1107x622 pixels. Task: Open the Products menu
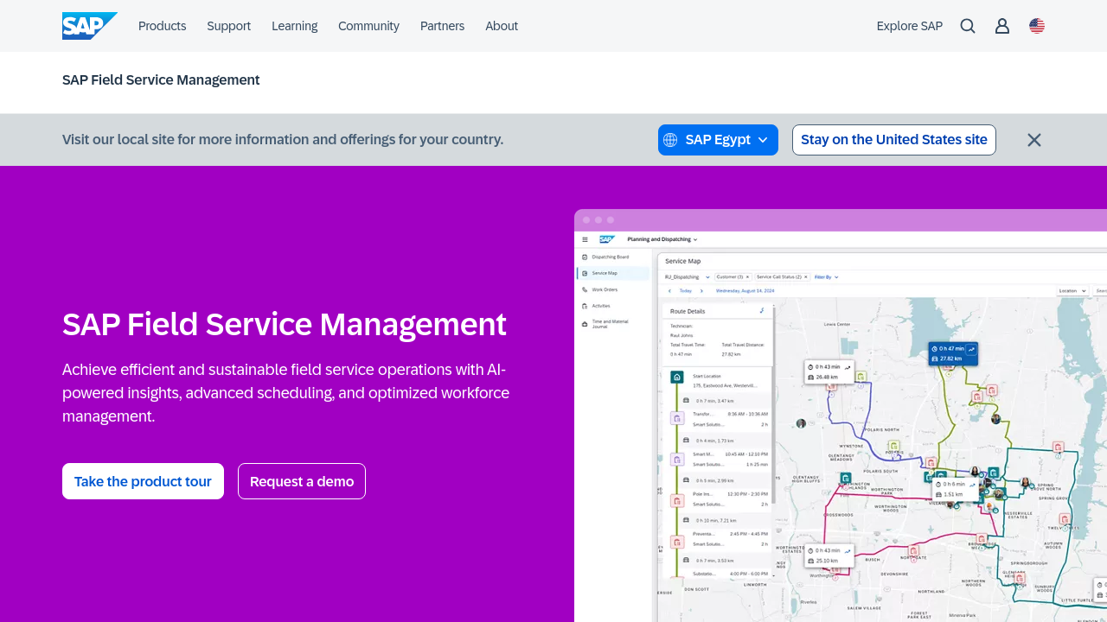click(162, 26)
